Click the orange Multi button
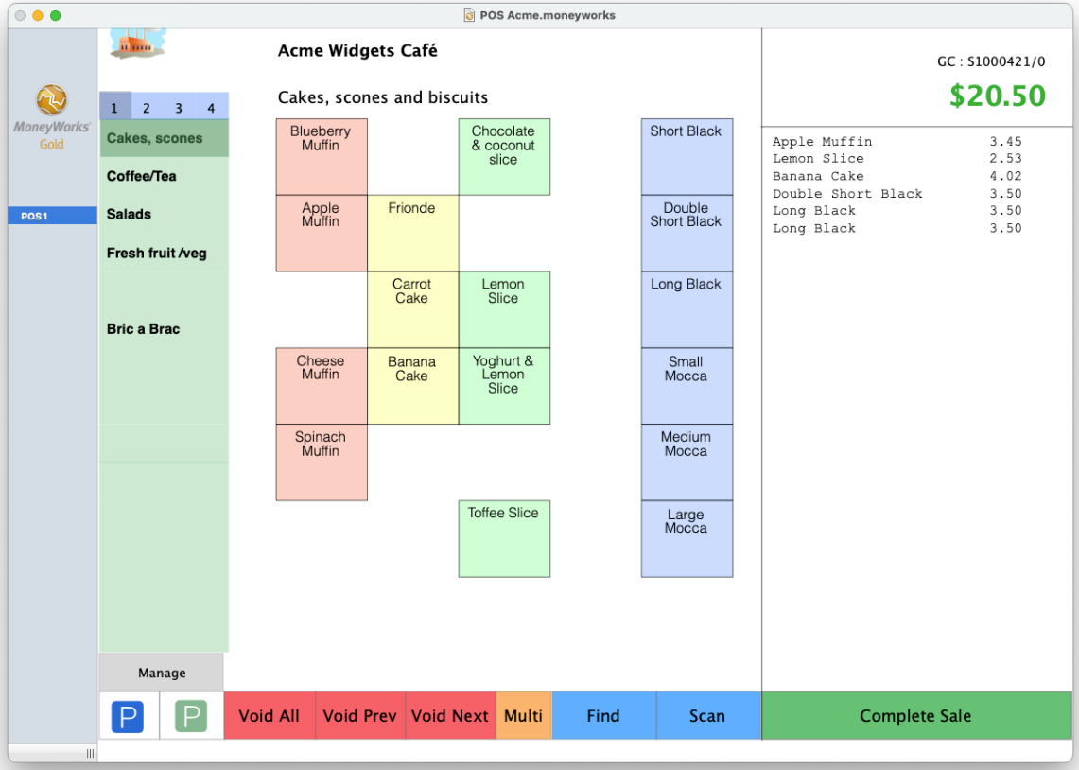Screen dimensions: 1079x770 tap(524, 716)
